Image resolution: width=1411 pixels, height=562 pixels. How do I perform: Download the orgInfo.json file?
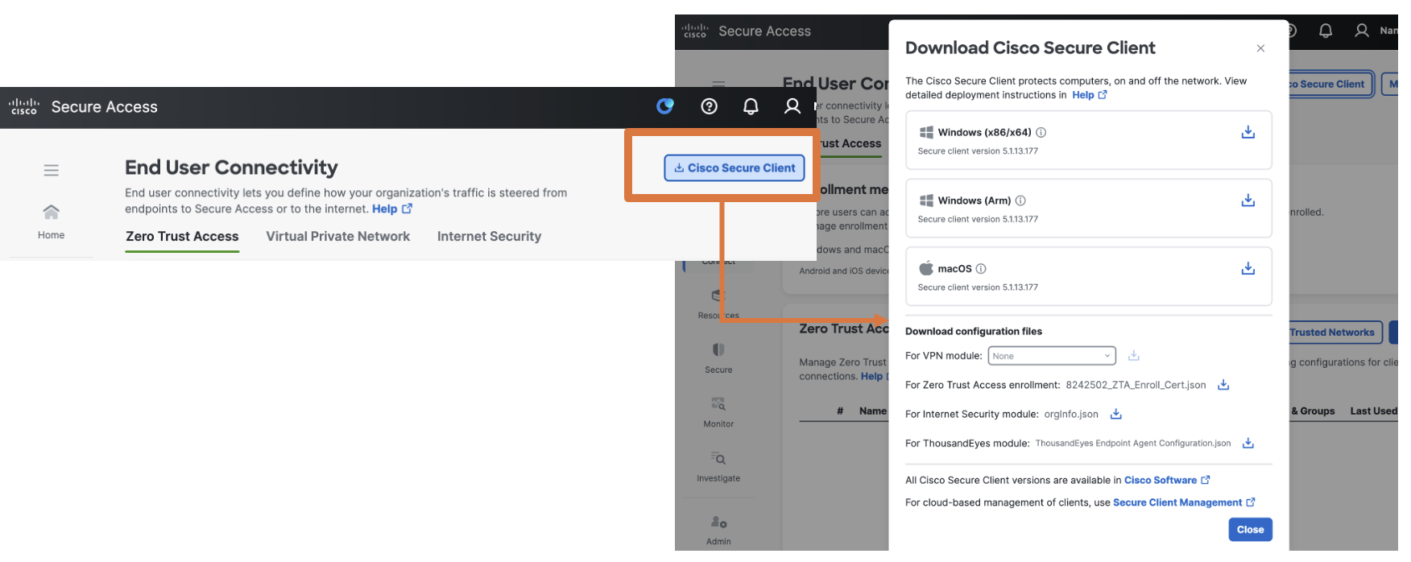click(1116, 414)
